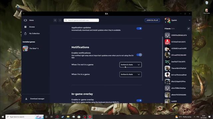Select friend 0080fbd285db1d7d
The image size is (213, 119).
tap(179, 35)
